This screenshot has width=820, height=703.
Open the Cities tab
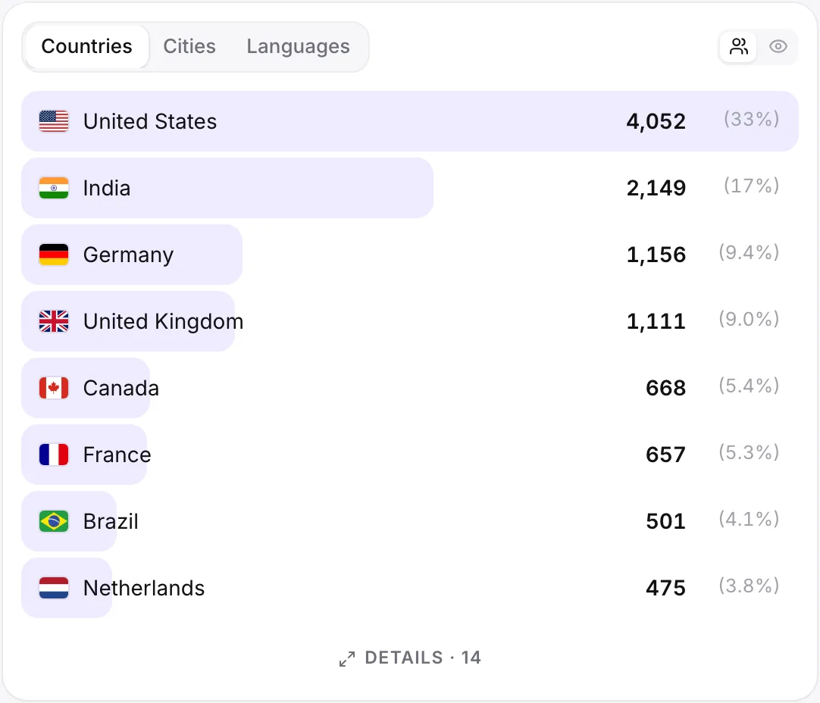click(189, 46)
